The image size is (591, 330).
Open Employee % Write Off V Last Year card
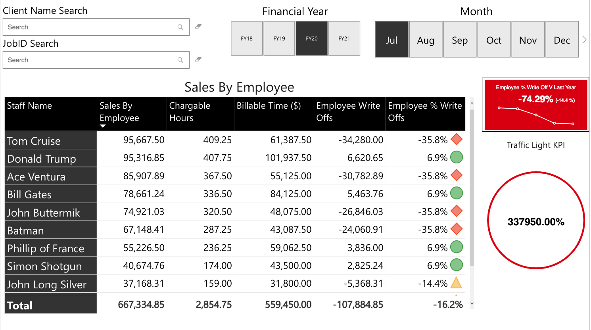click(x=535, y=104)
